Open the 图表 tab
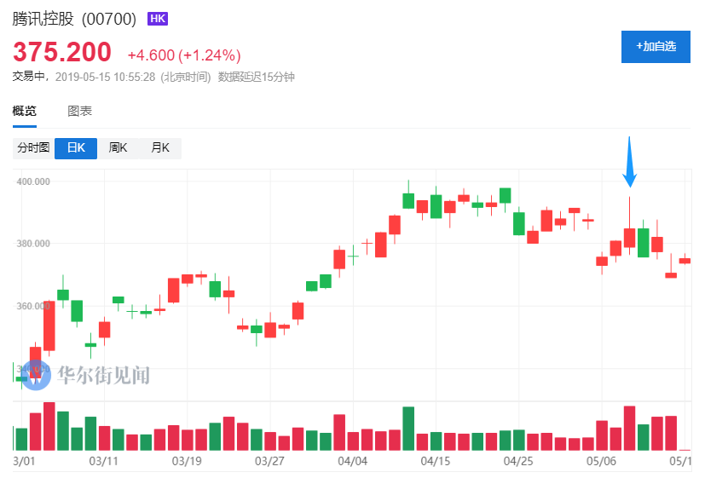 coord(79,111)
